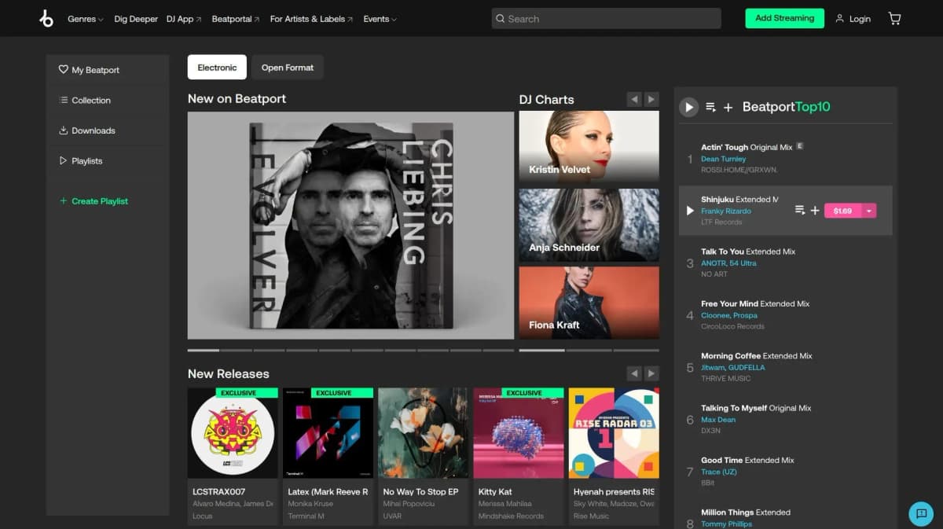Open the Anja Schneider DJ chart
The image size is (943, 529).
click(589, 225)
